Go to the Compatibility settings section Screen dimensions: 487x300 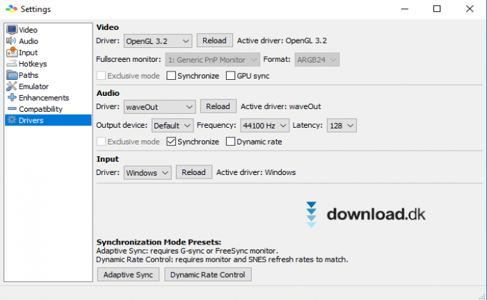pyautogui.click(x=40, y=109)
